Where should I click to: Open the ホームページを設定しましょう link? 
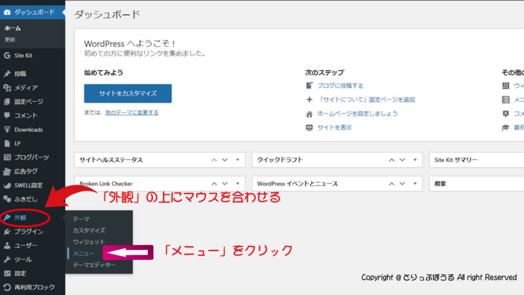[x=358, y=114]
